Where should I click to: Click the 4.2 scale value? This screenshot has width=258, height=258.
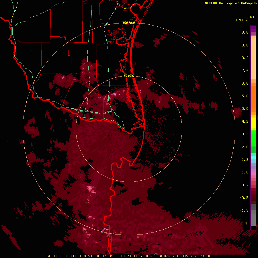click(245, 122)
